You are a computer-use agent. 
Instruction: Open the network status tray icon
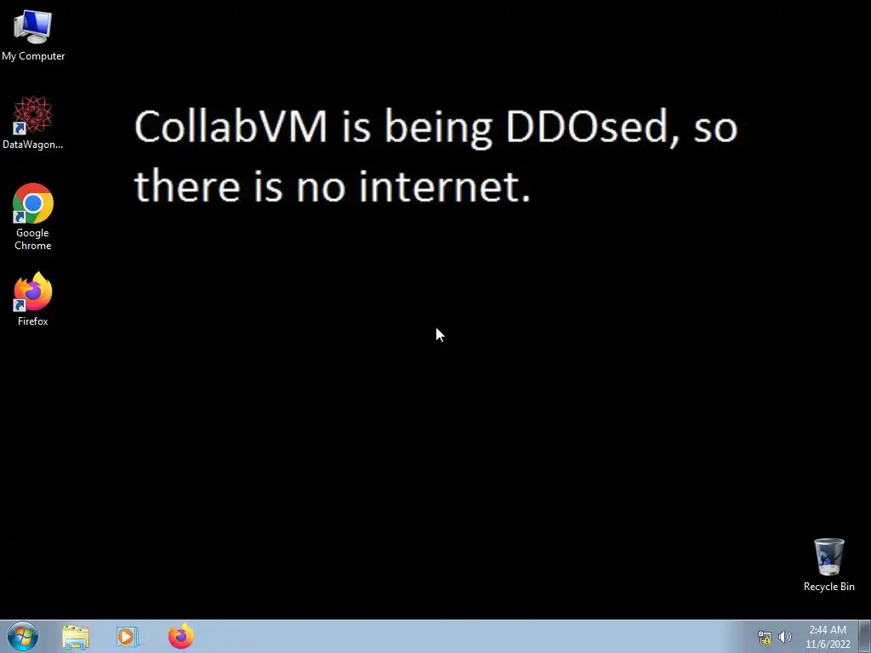[x=765, y=637]
